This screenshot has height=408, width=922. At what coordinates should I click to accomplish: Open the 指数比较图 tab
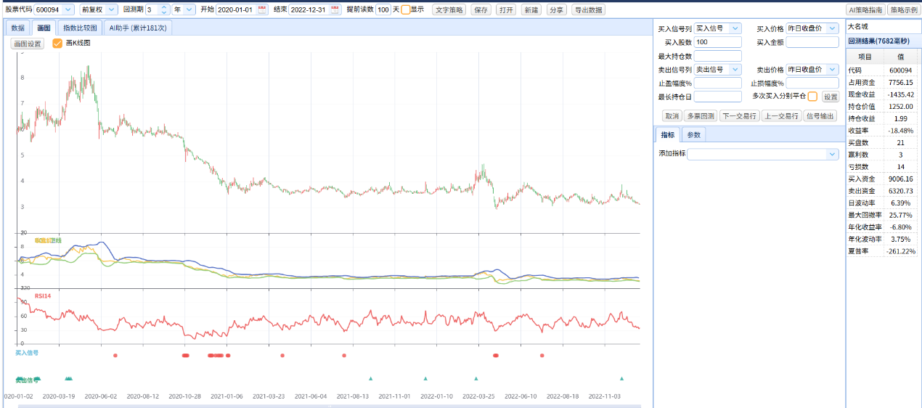pos(80,28)
